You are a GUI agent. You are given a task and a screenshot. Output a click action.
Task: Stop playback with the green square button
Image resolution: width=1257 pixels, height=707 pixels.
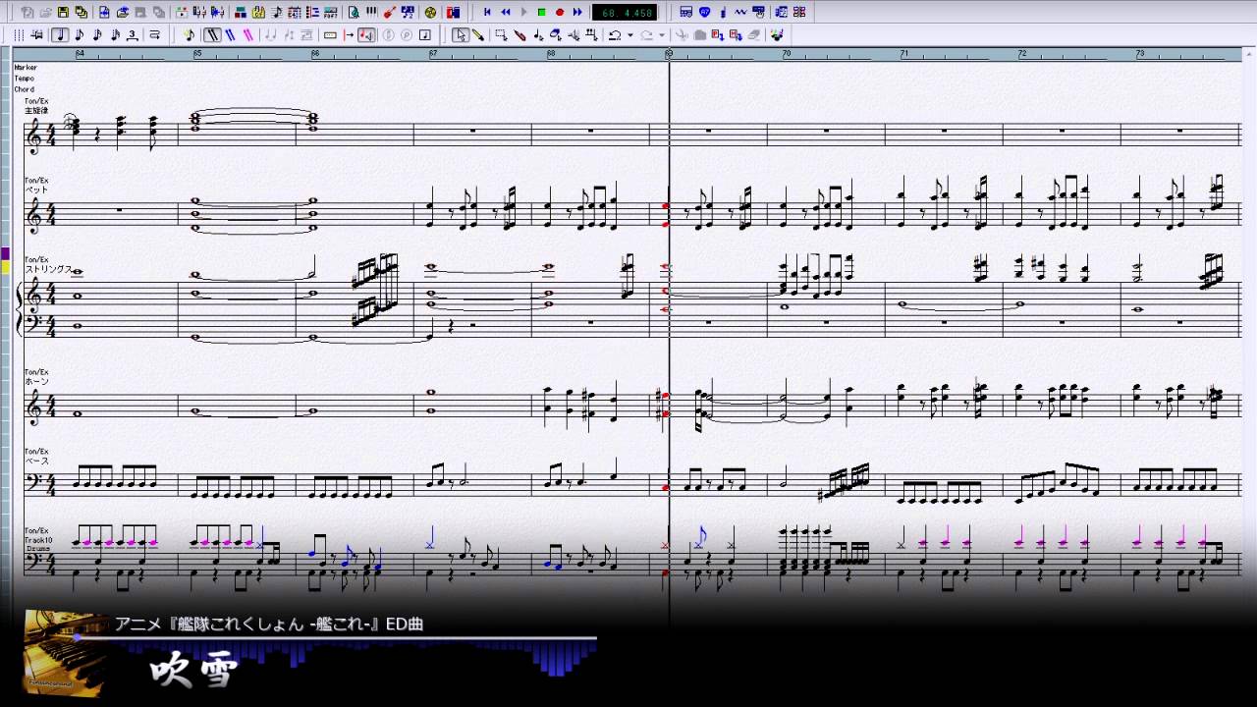[x=541, y=13]
